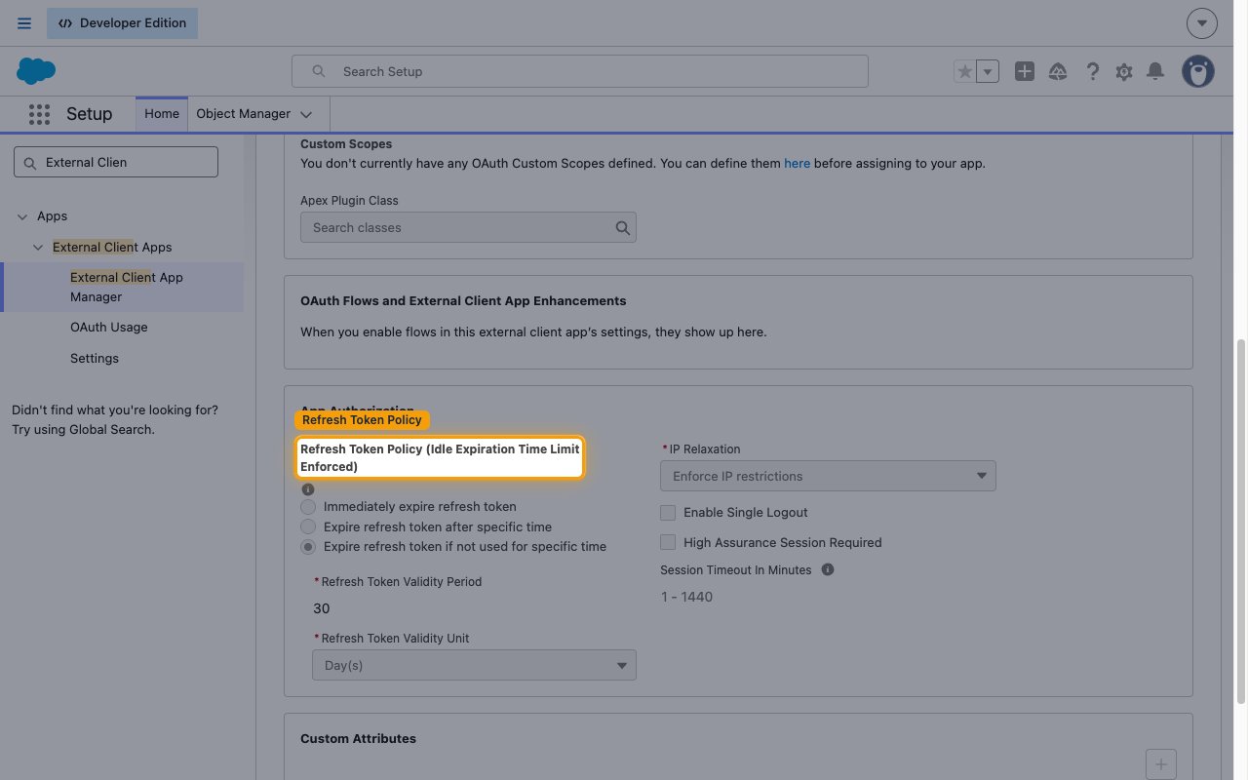Open the favorites list dropdown arrow
The width and height of the screenshot is (1248, 780).
988,71
